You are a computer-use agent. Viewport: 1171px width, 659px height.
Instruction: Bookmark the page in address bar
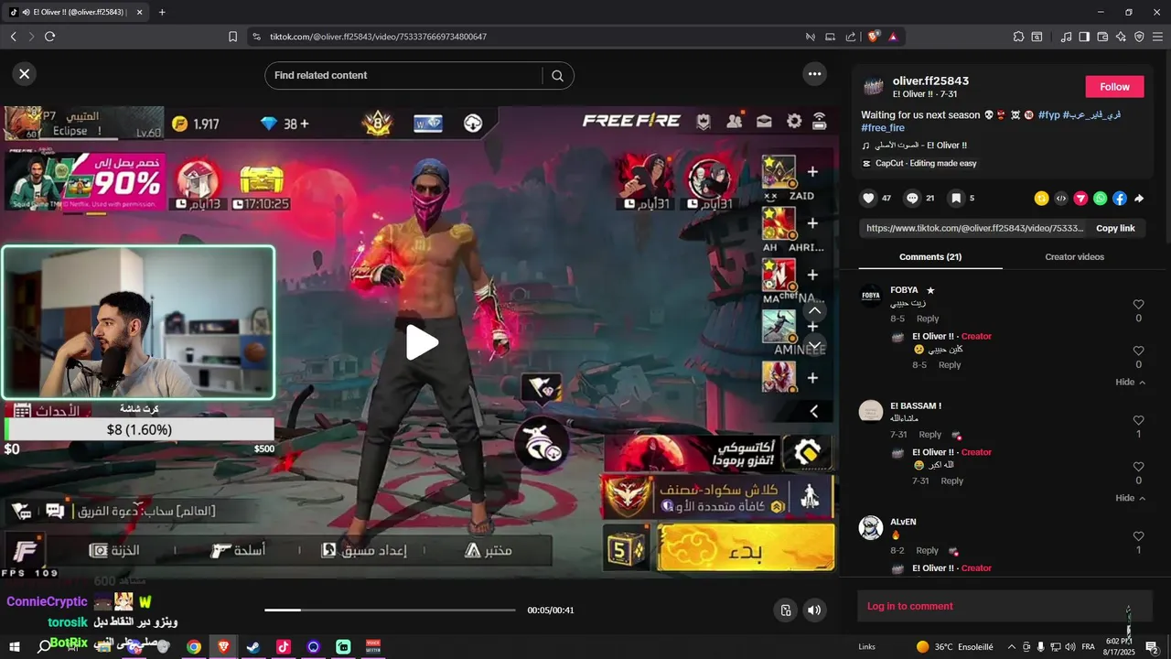pyautogui.click(x=232, y=37)
